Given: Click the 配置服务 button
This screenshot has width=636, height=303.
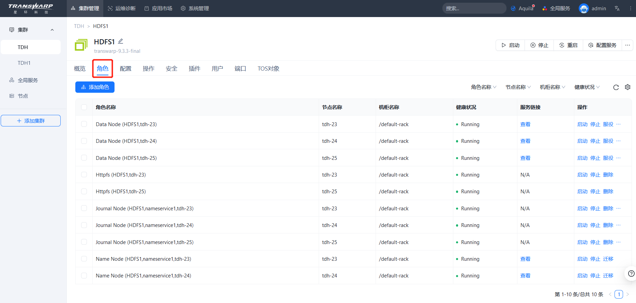Looking at the screenshot, I should [x=603, y=45].
